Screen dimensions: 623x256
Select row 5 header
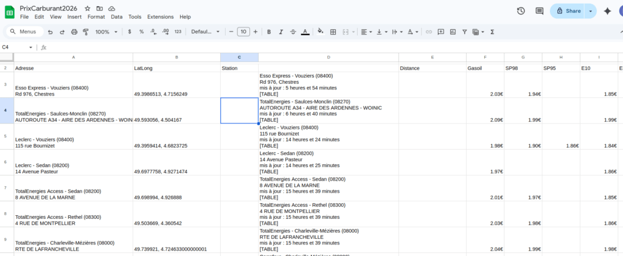tap(7, 137)
